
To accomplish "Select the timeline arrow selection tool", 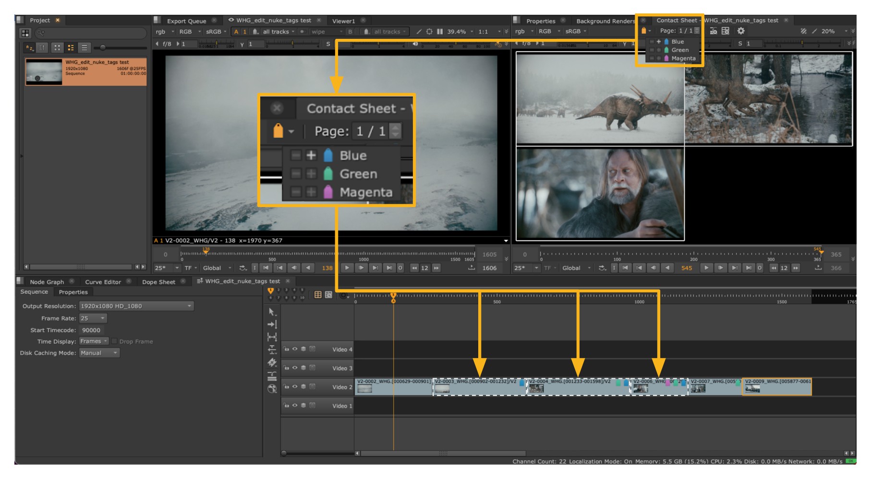I will click(x=272, y=312).
